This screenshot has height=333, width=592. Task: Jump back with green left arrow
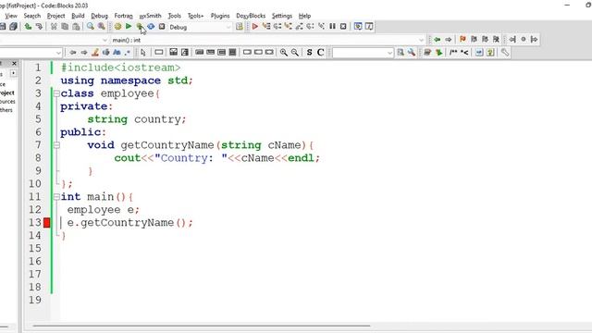[x=437, y=39]
